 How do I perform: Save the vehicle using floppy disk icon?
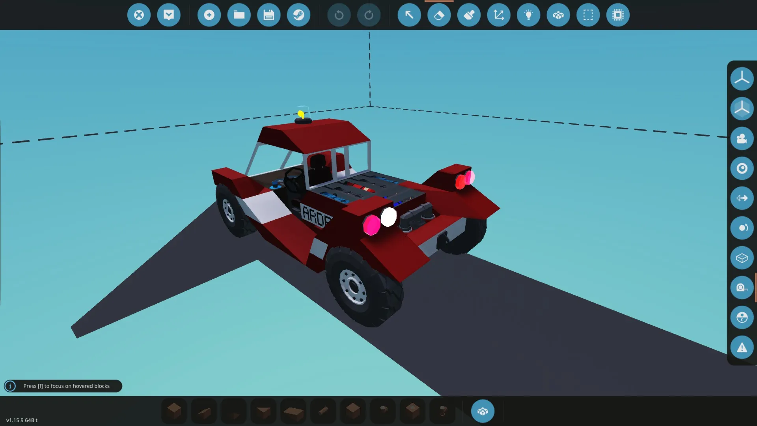269,15
